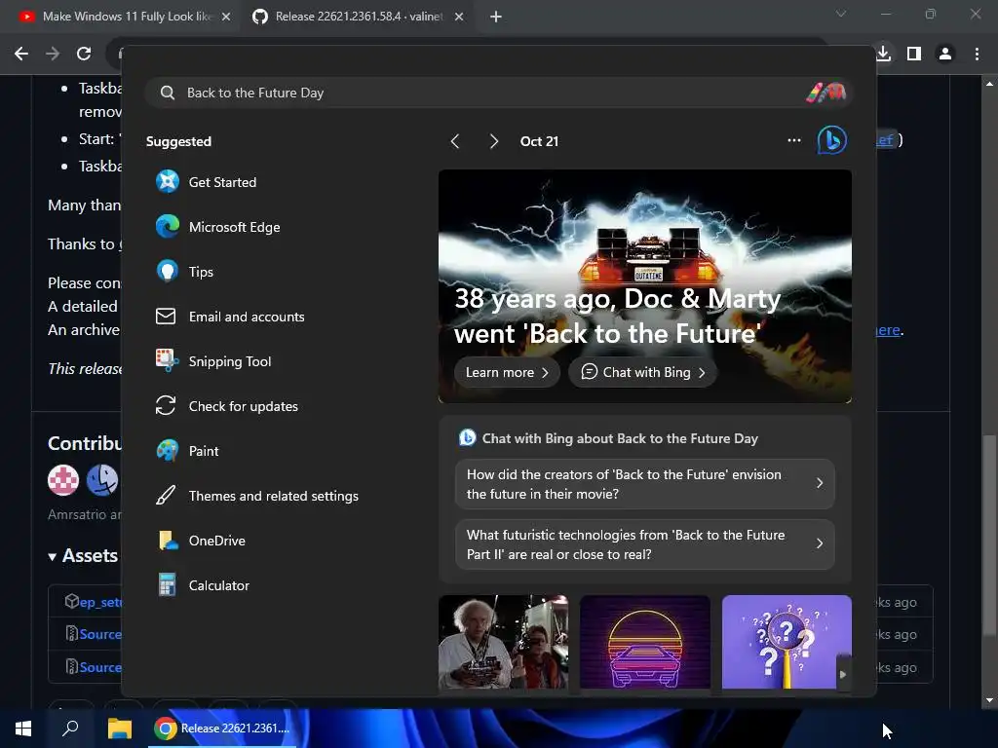Click page scrollbar down arrow in Chrome
The image size is (998, 748).
[x=989, y=700]
